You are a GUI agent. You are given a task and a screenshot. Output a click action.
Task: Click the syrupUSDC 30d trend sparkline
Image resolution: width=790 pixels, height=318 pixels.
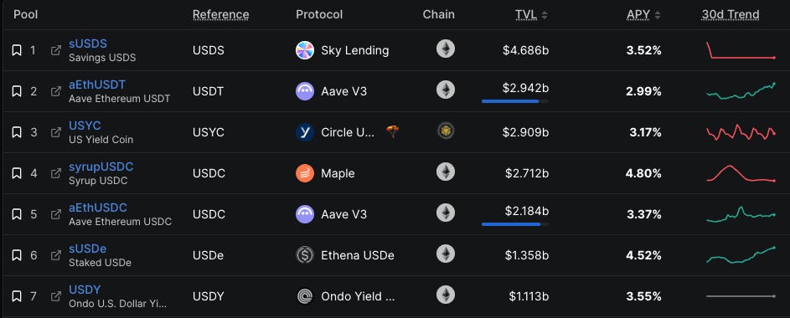pos(741,173)
